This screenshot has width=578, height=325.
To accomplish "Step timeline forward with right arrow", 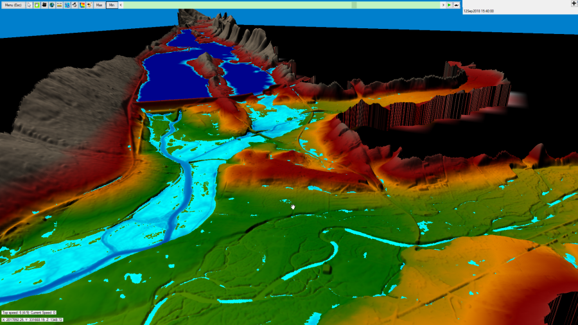I will tap(442, 4).
